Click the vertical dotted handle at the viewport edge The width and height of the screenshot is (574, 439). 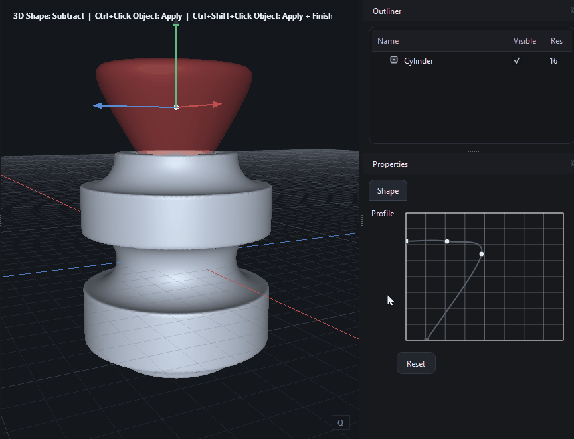coord(362,221)
